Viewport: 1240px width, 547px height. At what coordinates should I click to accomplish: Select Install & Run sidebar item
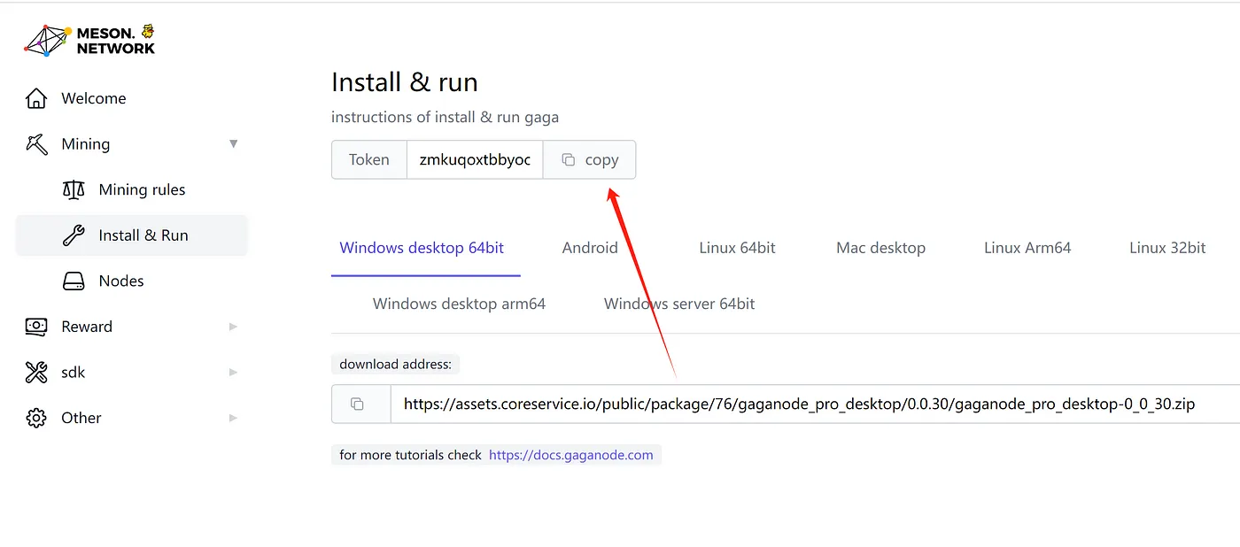pos(131,235)
